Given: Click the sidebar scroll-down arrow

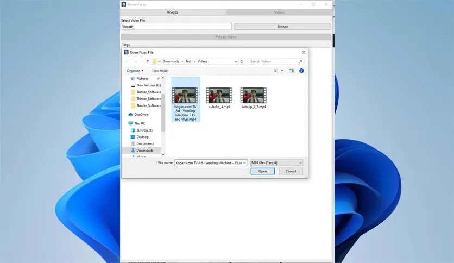Looking at the screenshot, I should [x=163, y=155].
